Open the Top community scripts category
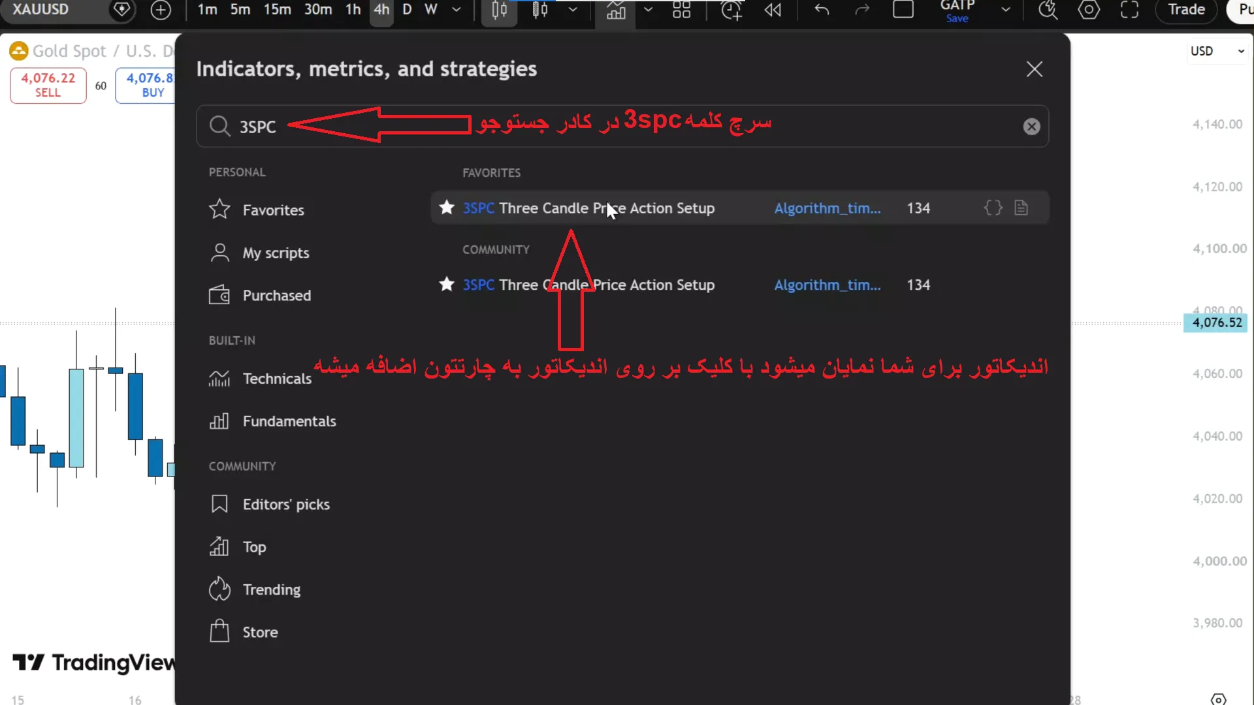The width and height of the screenshot is (1254, 705). click(237, 547)
